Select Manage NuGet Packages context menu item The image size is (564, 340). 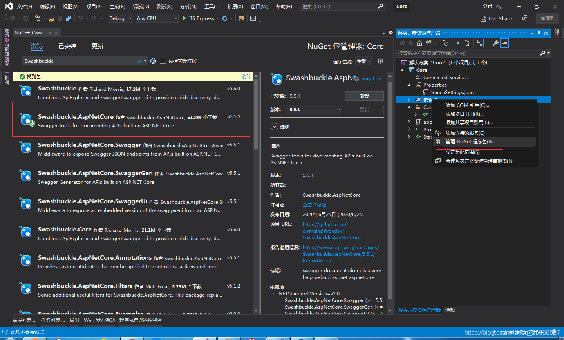coord(485,142)
